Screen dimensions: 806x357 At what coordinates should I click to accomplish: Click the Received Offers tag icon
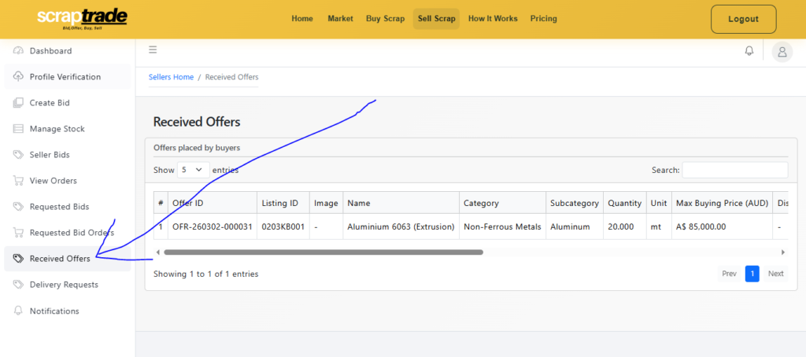19,259
